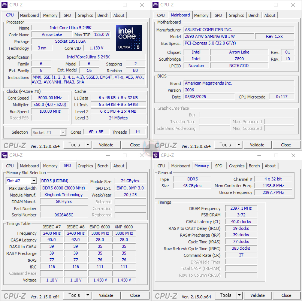Click CPU-Z app icon in top-left window title bar
302x301 pixels.
click(x=4, y=4)
